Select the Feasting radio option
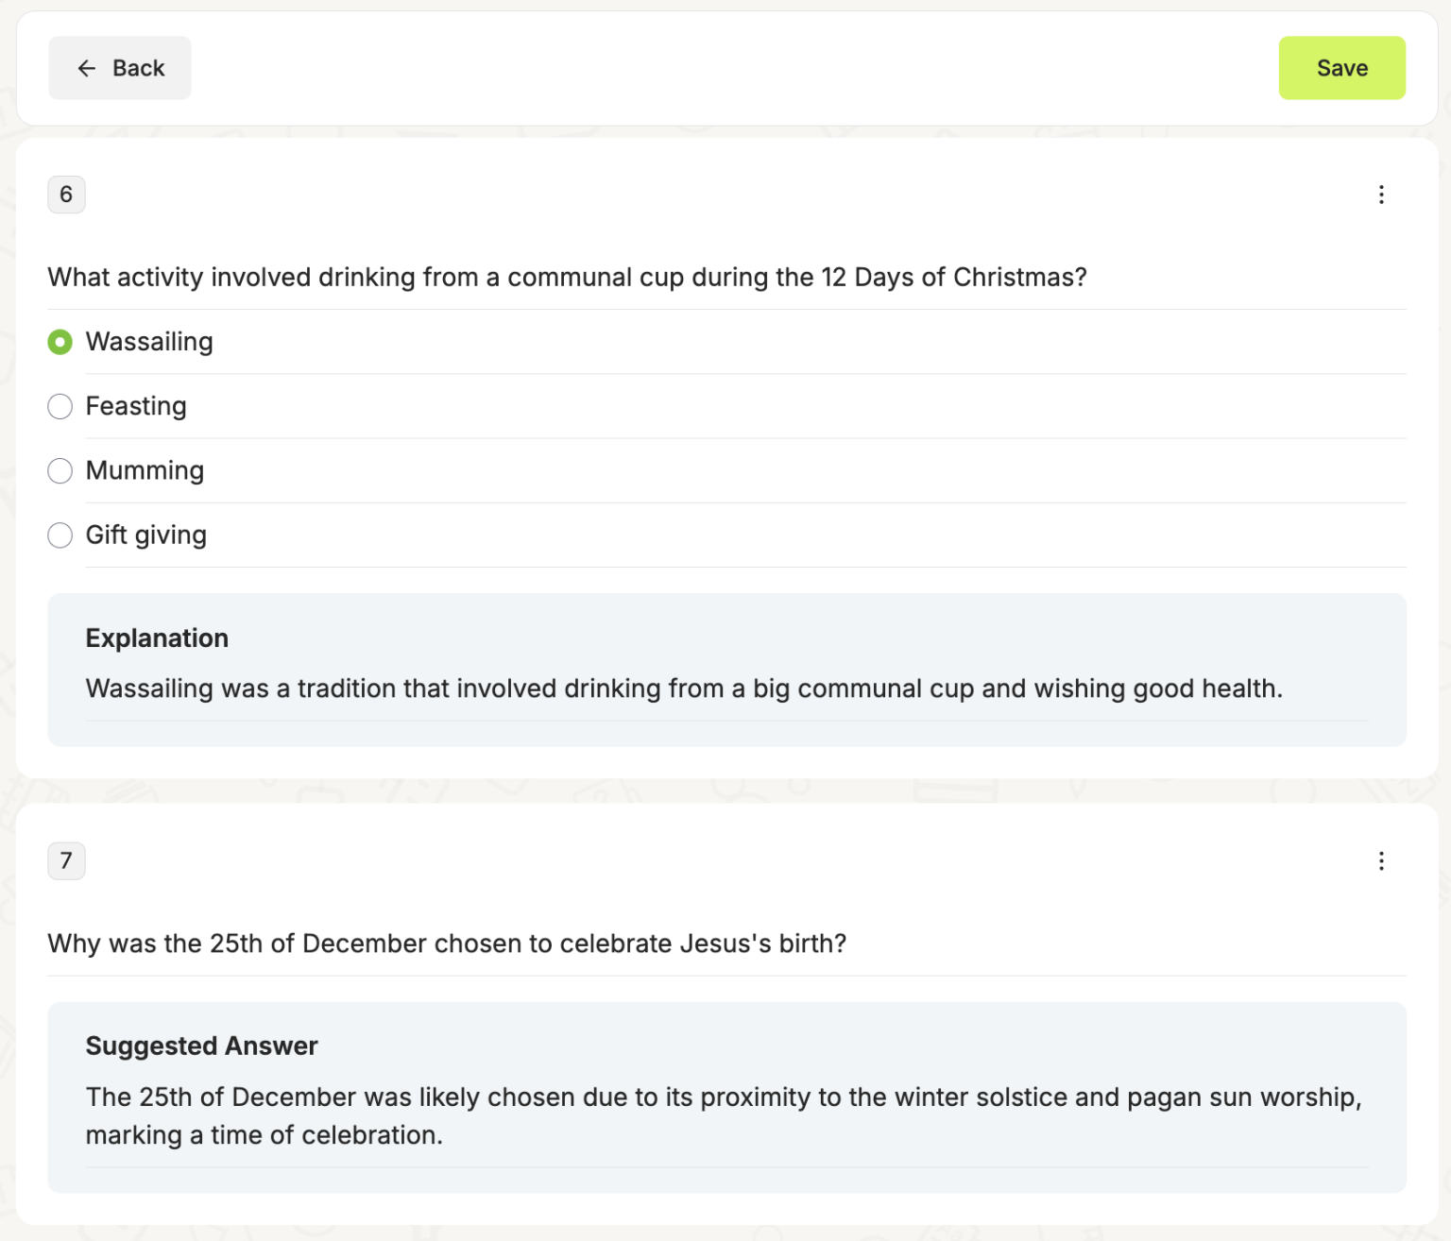The height and width of the screenshot is (1241, 1451). (60, 407)
